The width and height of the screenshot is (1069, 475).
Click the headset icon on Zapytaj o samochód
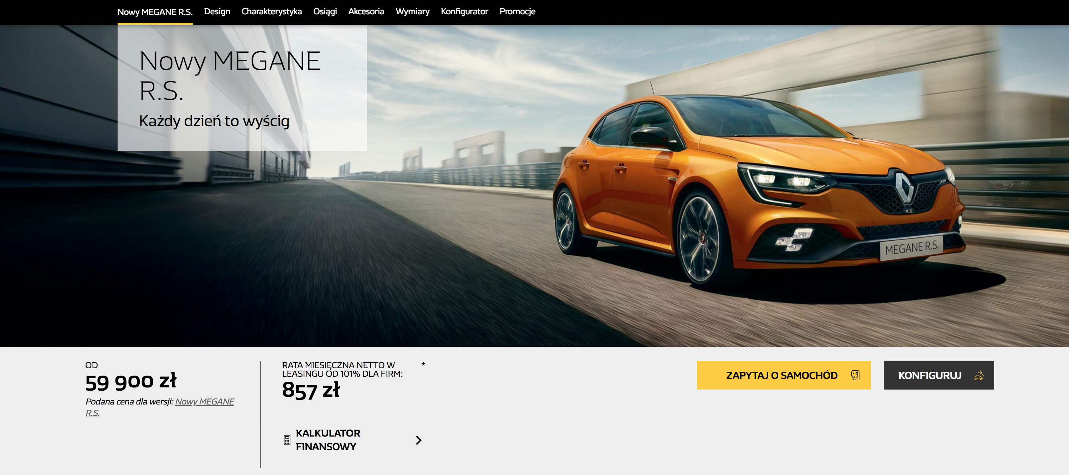click(x=855, y=375)
